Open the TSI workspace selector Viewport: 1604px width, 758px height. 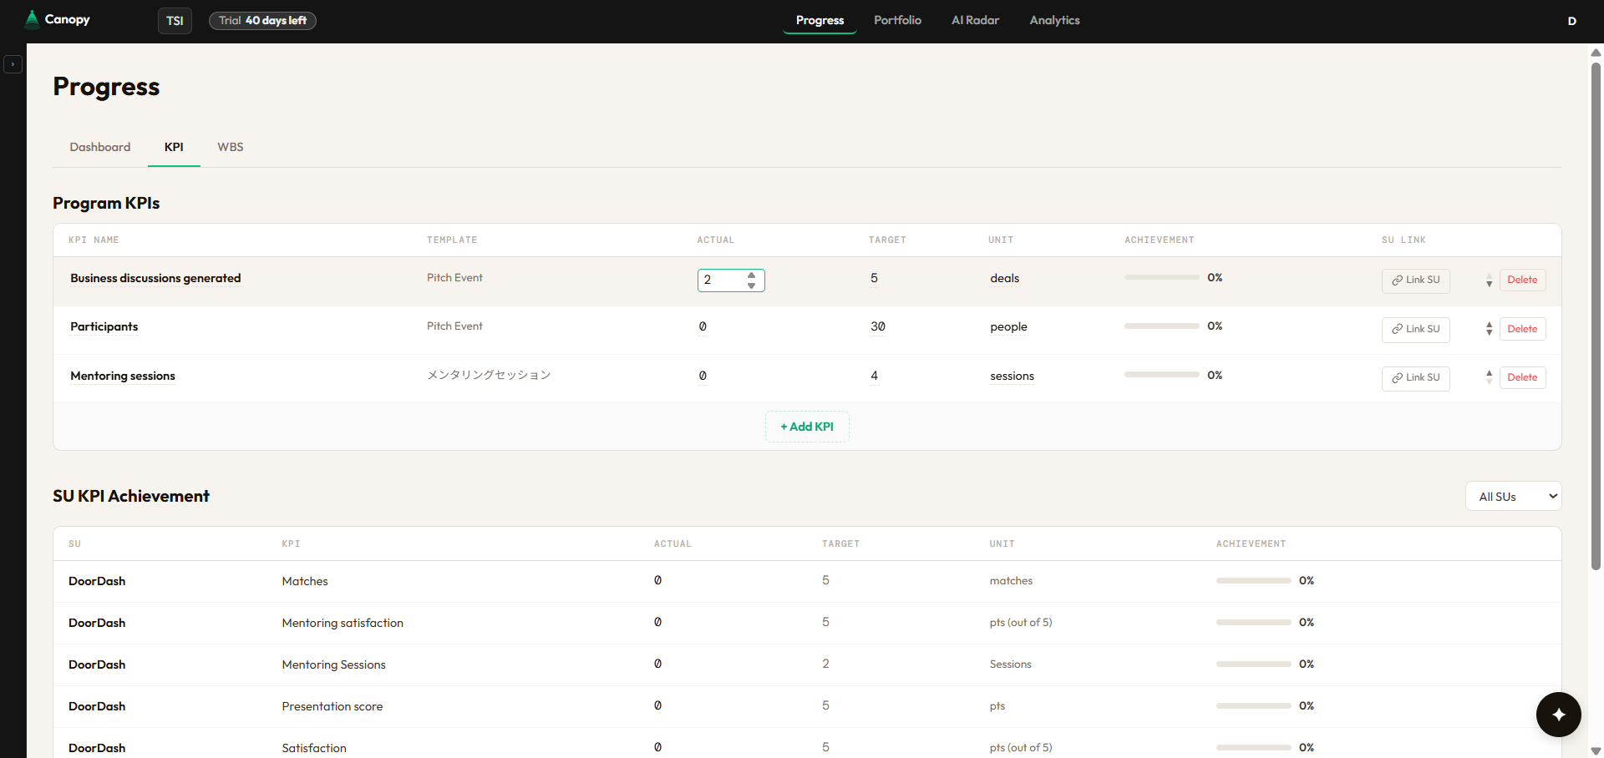point(175,21)
